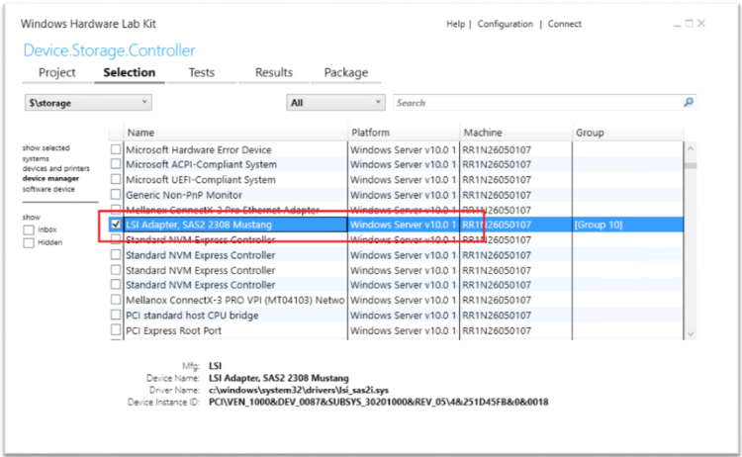Uncheck the LSI Adapter SAS2 2308 Mustang checkbox
Screen dimensions: 742x457
click(117, 226)
